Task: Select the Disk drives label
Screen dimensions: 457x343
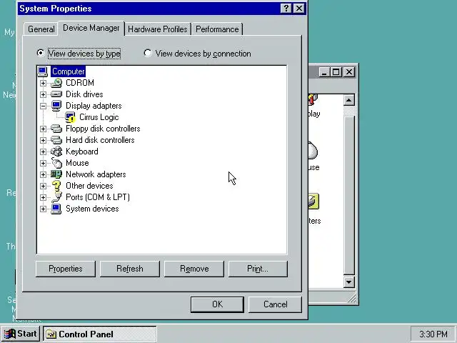Action: pyautogui.click(x=84, y=94)
